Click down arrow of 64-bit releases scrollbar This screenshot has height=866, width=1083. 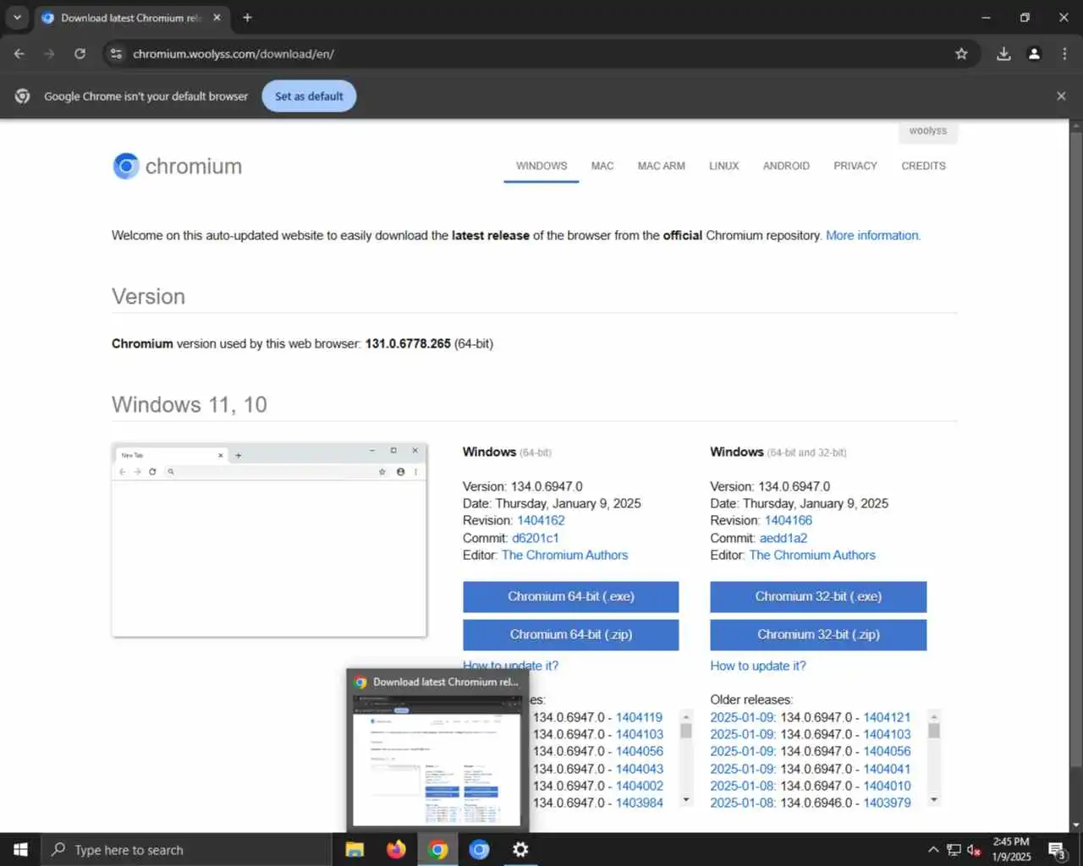click(686, 800)
